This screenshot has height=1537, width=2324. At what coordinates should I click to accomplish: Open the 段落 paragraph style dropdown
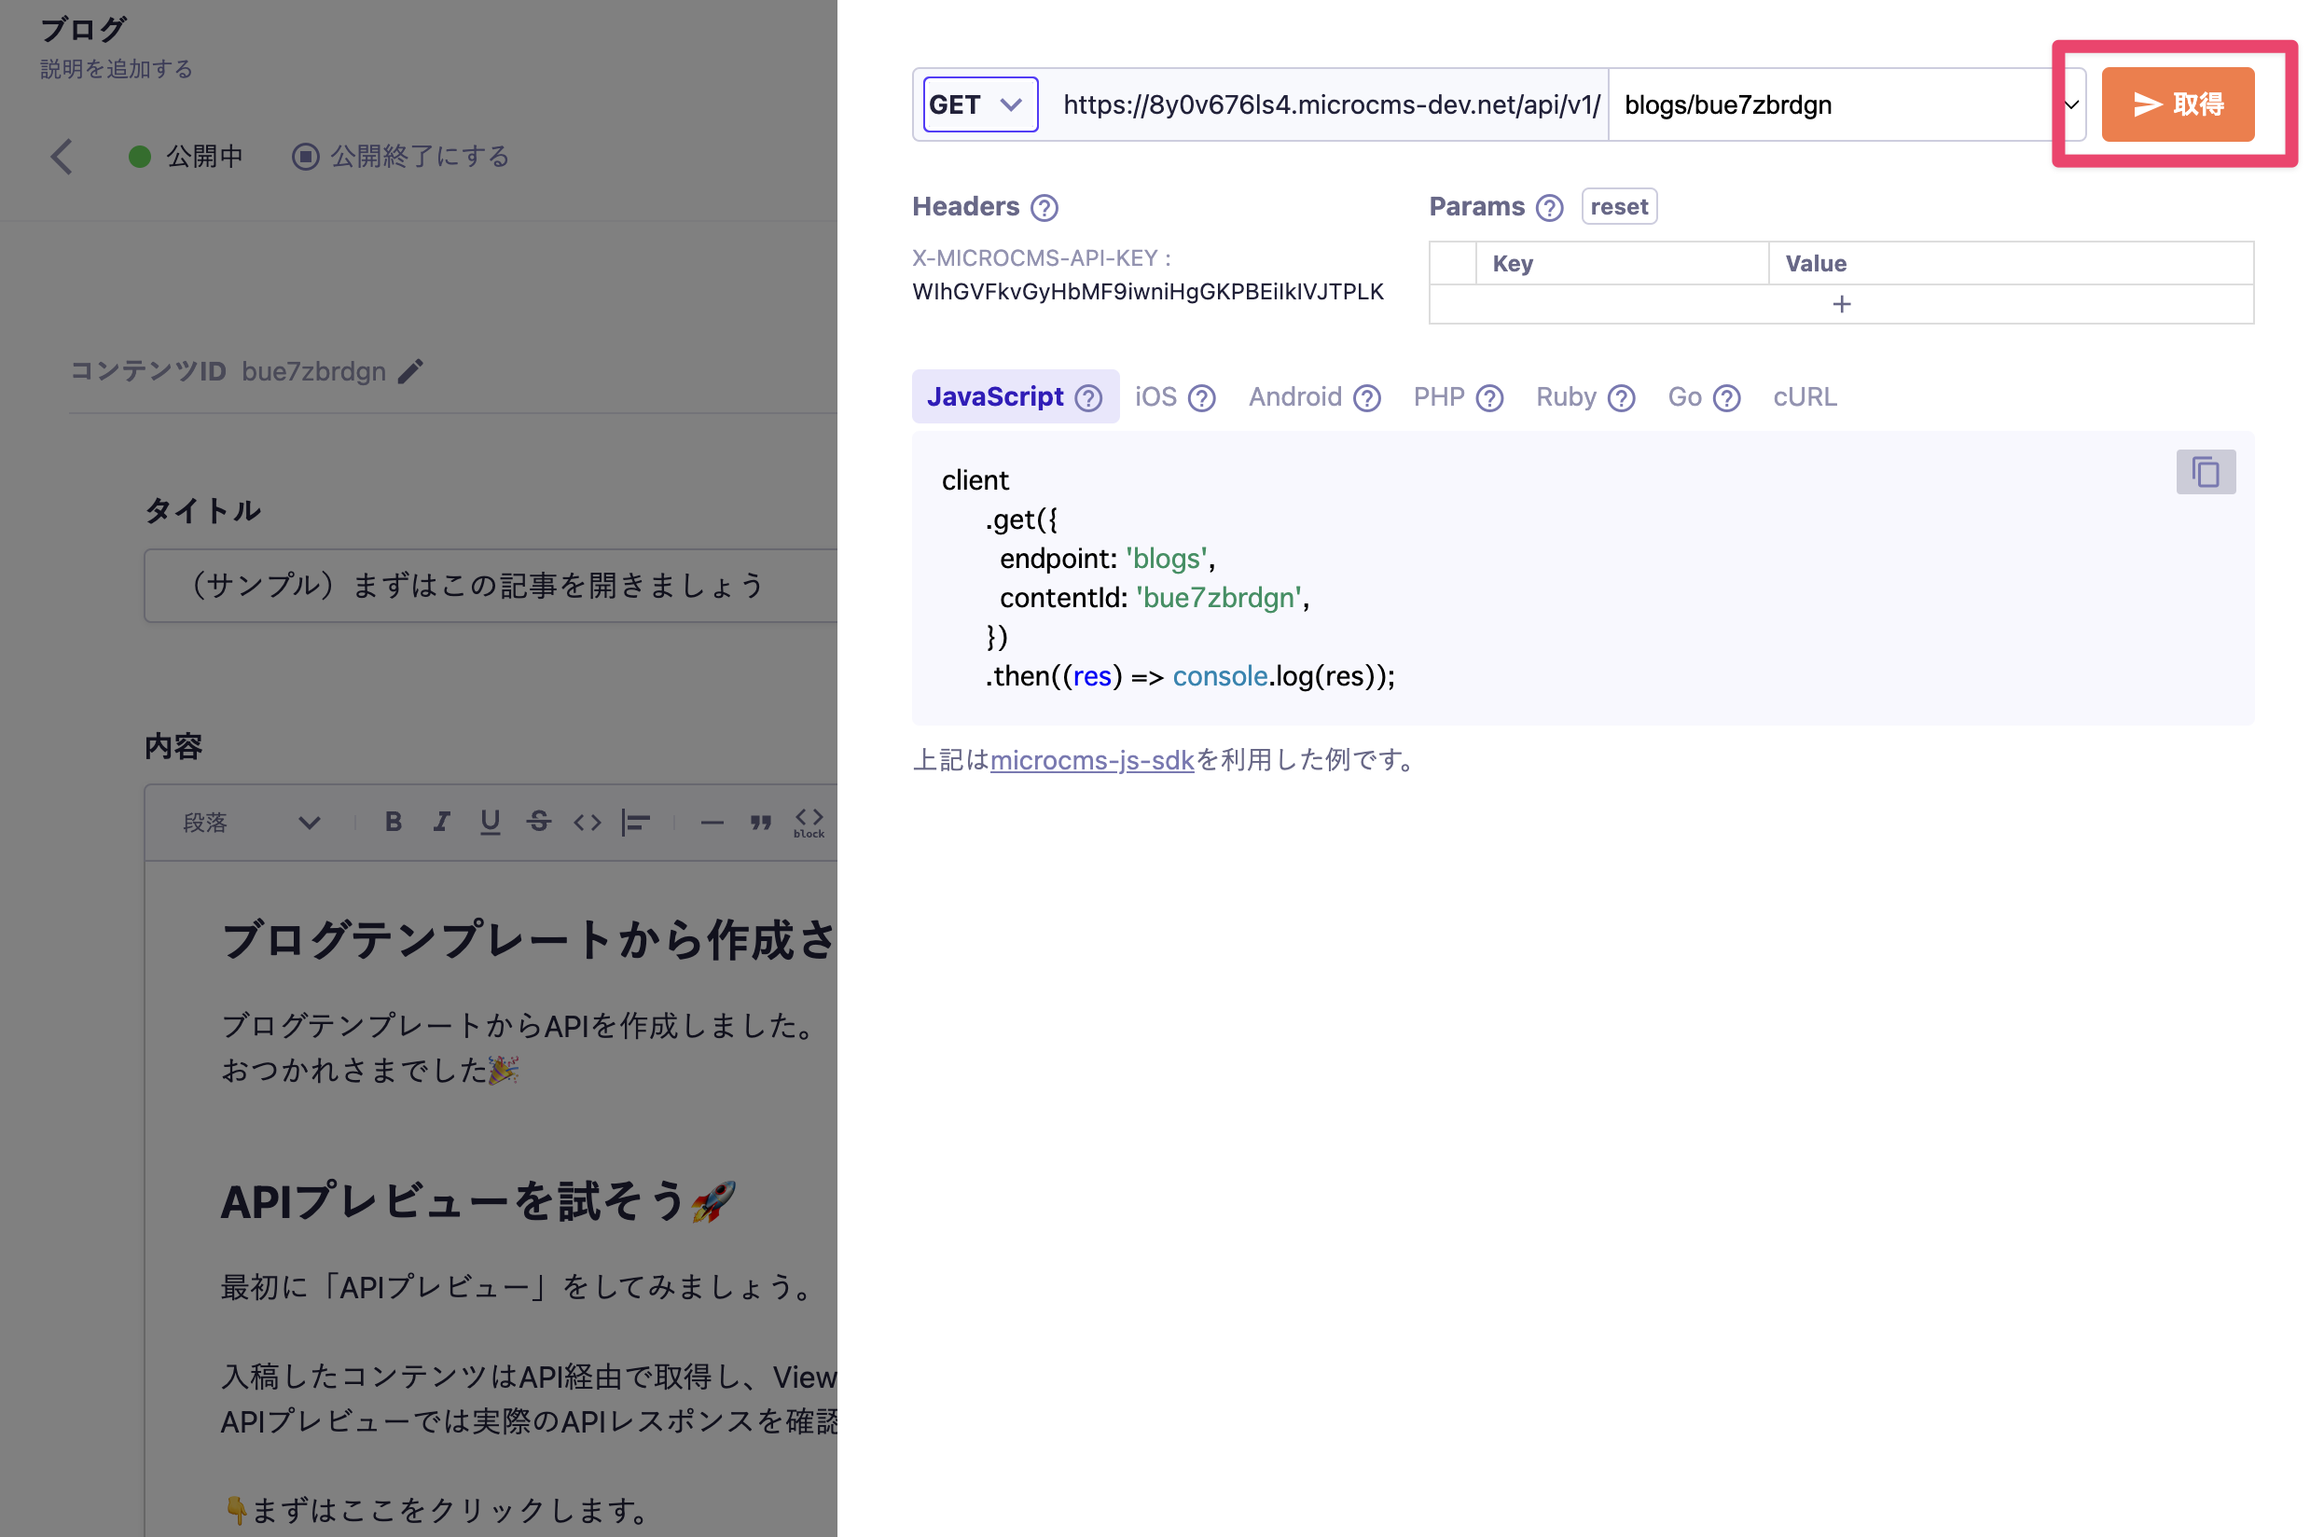click(255, 823)
